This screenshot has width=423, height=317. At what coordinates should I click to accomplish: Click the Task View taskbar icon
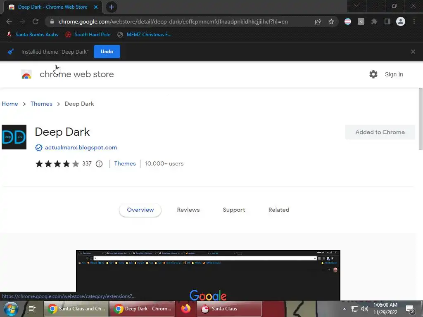click(x=32, y=309)
